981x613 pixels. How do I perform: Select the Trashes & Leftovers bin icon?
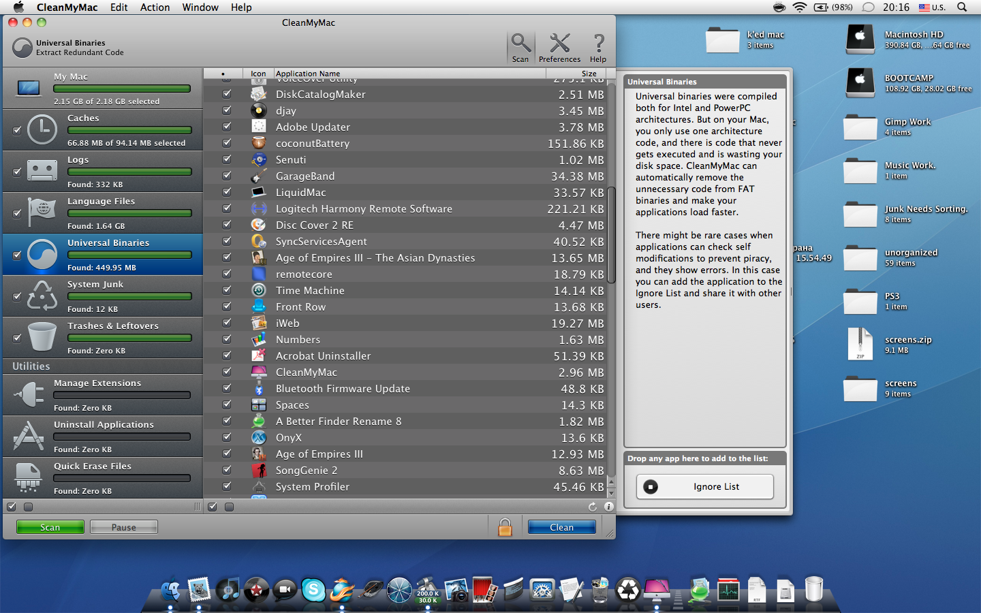click(x=42, y=337)
